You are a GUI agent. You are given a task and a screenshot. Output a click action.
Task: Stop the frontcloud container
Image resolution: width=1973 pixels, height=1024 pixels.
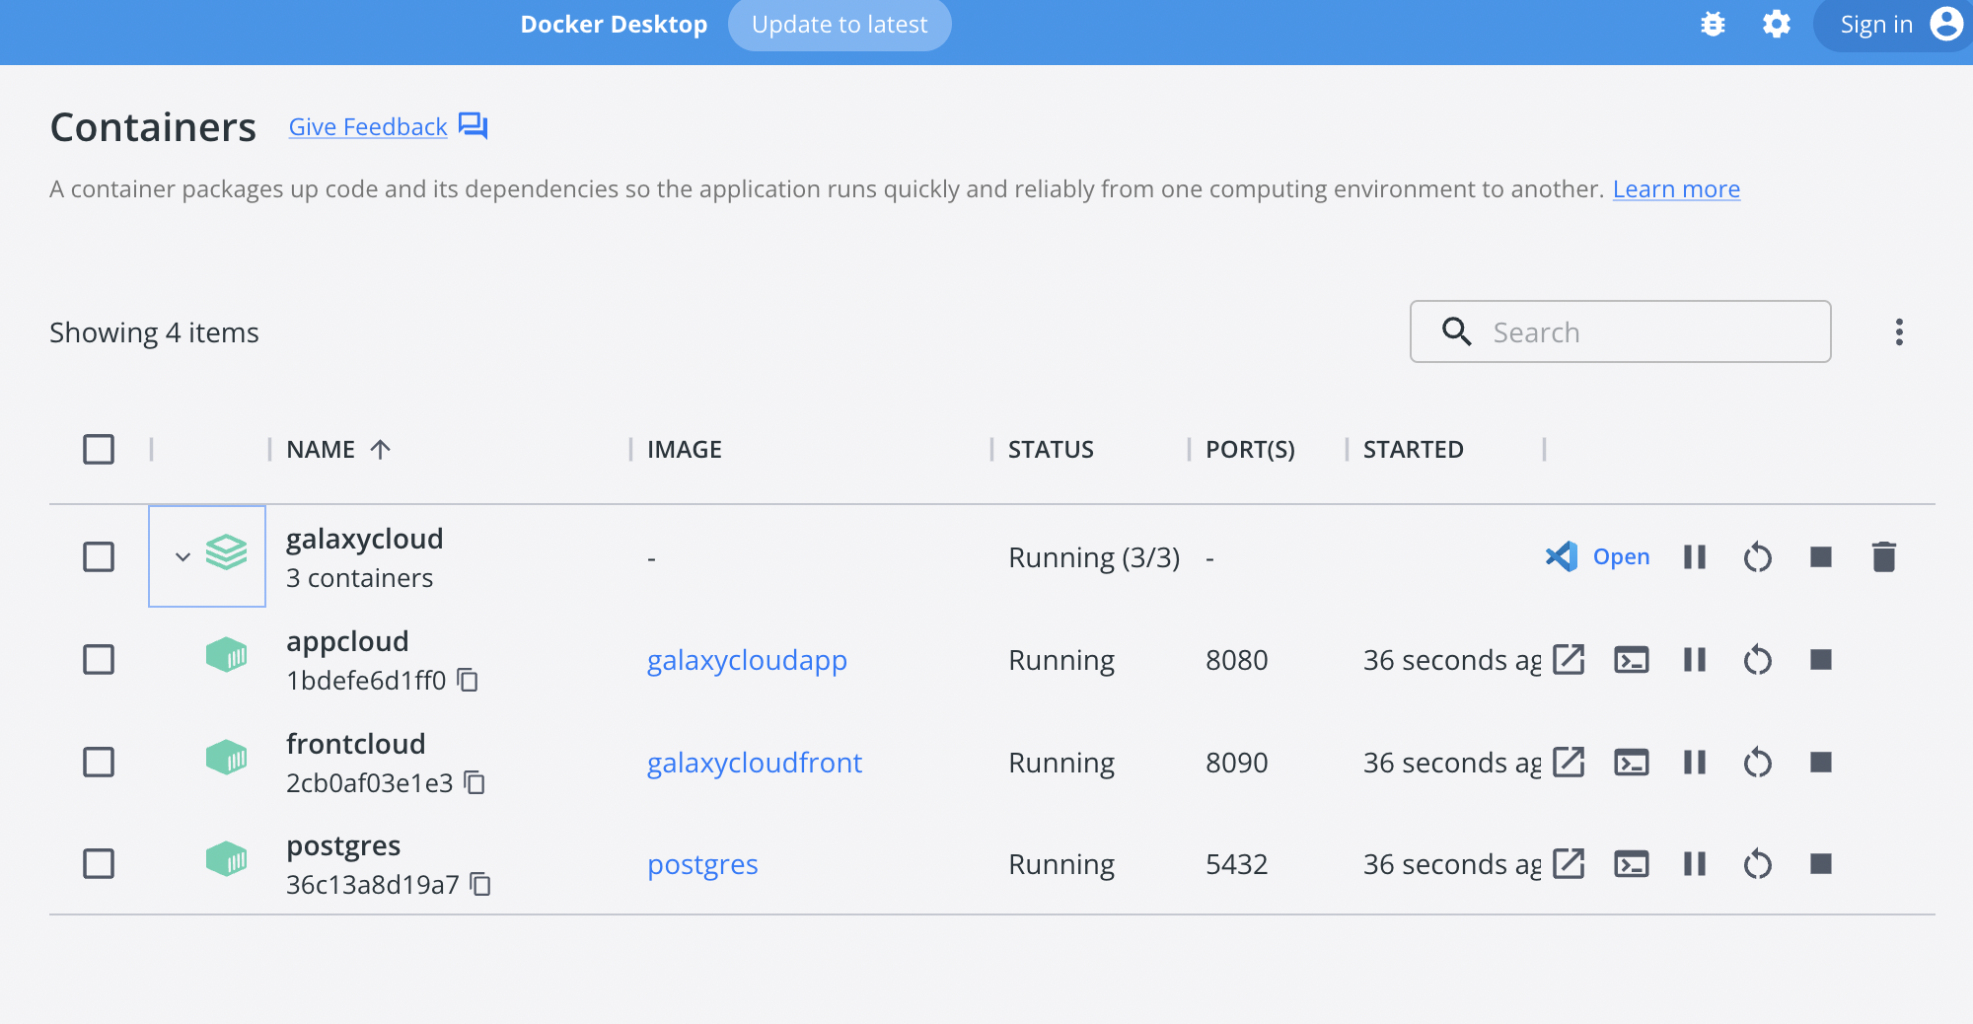tap(1821, 763)
